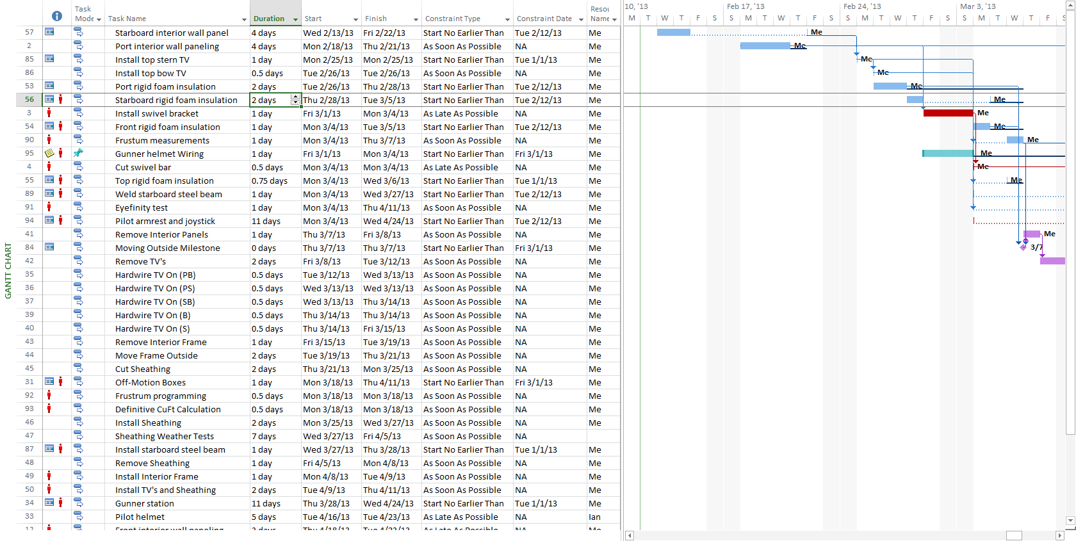Click the 'Wed 4/24/13' finish for Gunner station
The width and height of the screenshot is (1076, 541).
391,503
